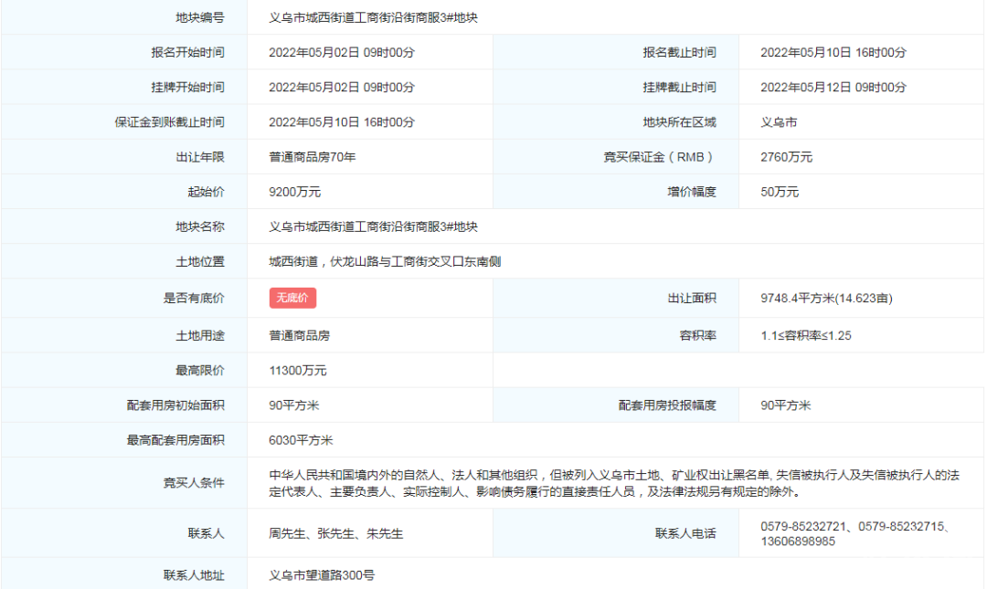Click the 9748.4平方米 area value

826,298
